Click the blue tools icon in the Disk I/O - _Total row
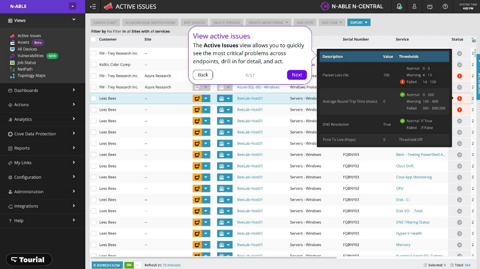The height and width of the screenshot is (269, 480). click(x=222, y=211)
